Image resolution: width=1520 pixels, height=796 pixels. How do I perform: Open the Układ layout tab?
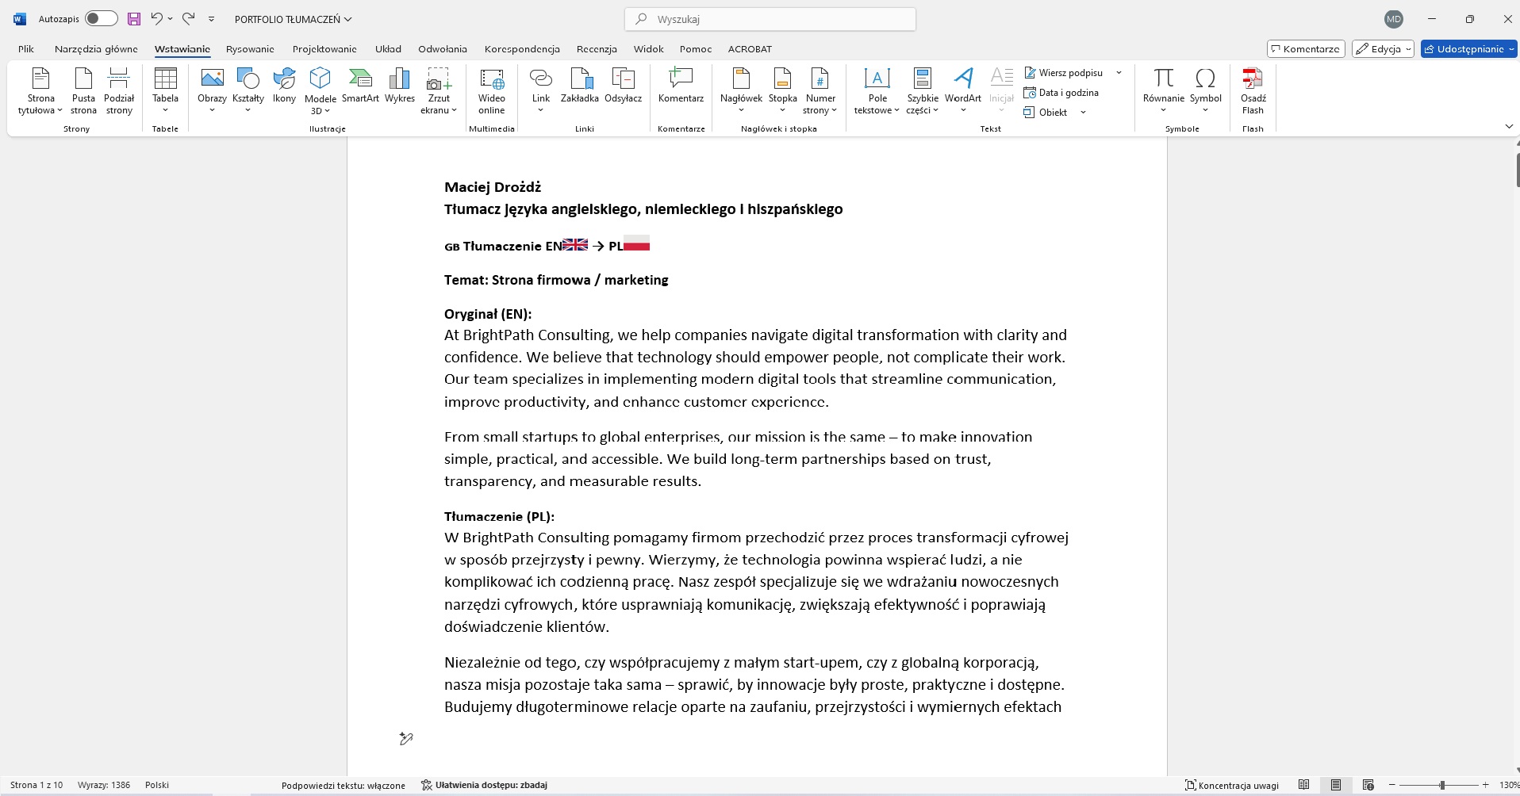click(388, 49)
